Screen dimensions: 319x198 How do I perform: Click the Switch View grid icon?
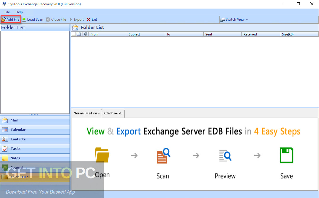[223, 20]
